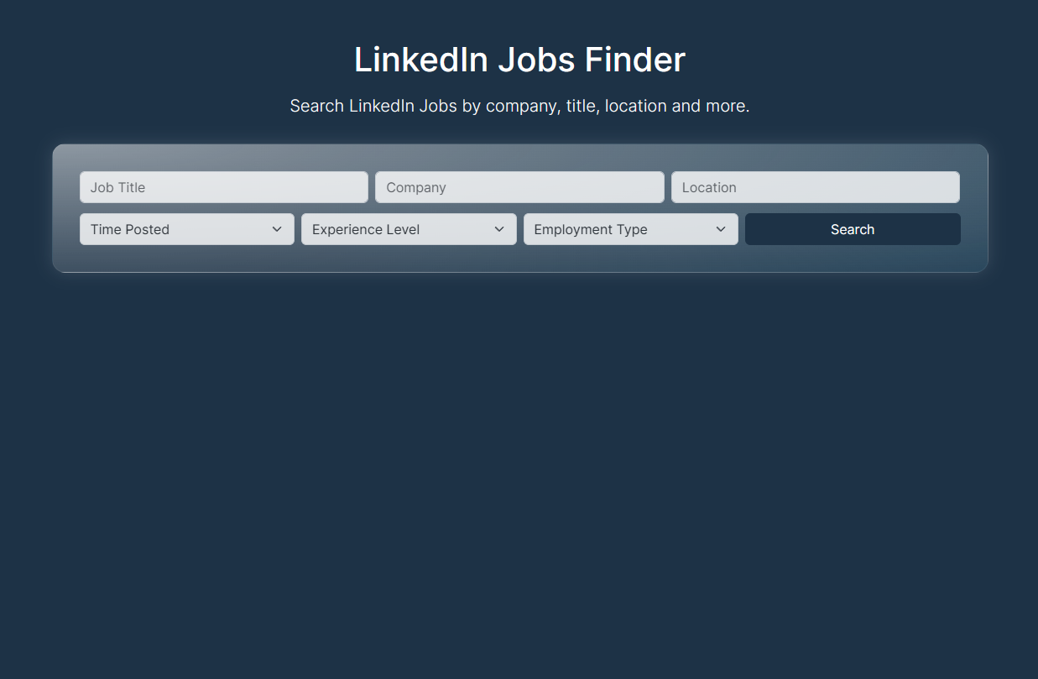Click the chevron icon in Time Posted

point(277,229)
